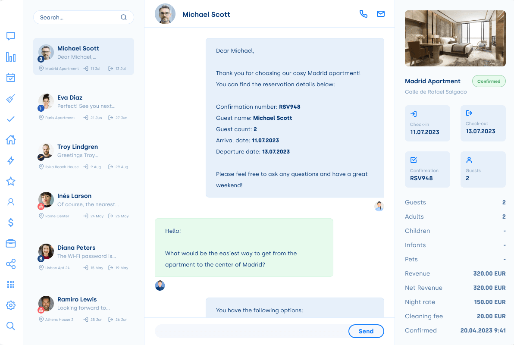Open the home properties icon
Screen dimensions: 514x345
pyautogui.click(x=11, y=140)
